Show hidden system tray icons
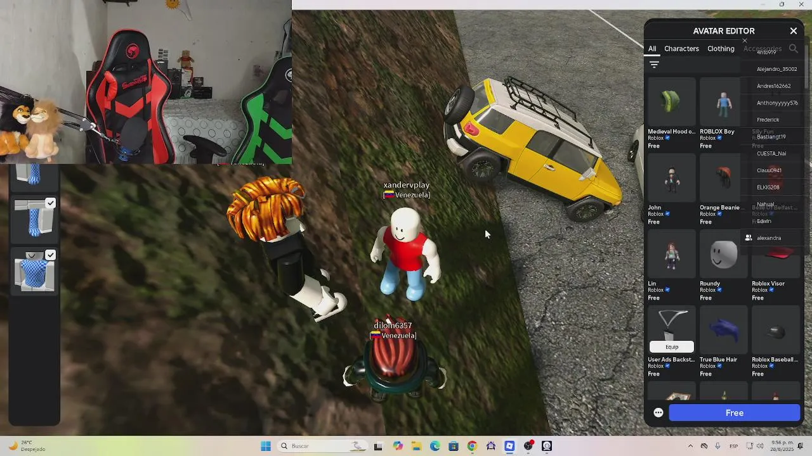 click(690, 446)
